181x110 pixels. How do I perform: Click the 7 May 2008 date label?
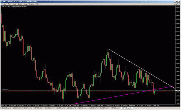tap(156, 105)
